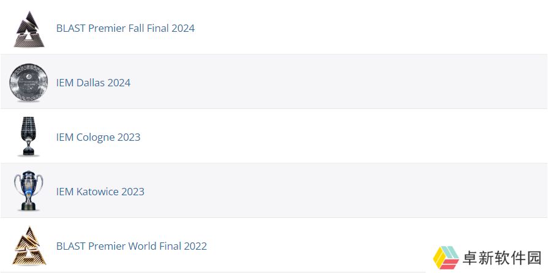
Task: Follow the IEM Cologne 2023 link
Action: point(98,137)
